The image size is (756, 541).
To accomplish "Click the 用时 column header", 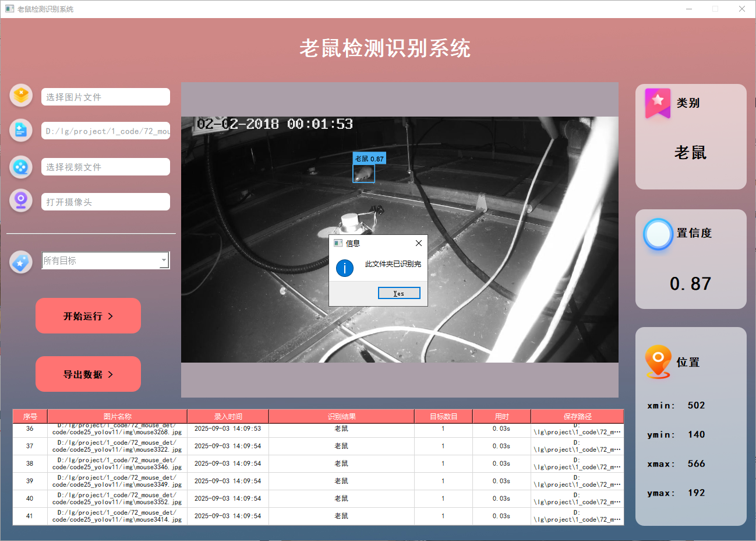I will pyautogui.click(x=502, y=416).
